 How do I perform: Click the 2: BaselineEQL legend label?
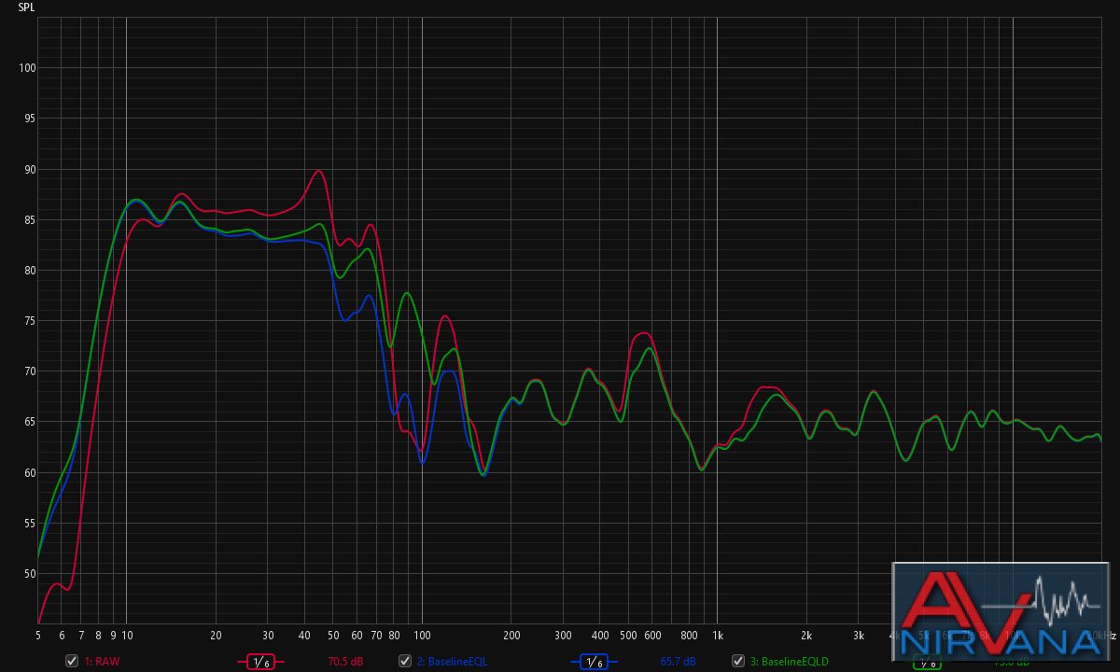[x=452, y=662]
